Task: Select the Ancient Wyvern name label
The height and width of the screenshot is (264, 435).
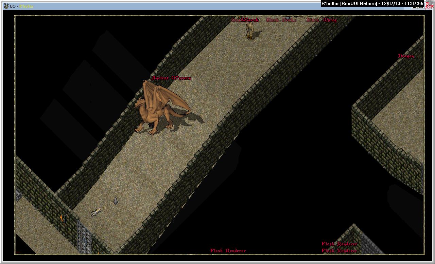Action: pos(172,78)
